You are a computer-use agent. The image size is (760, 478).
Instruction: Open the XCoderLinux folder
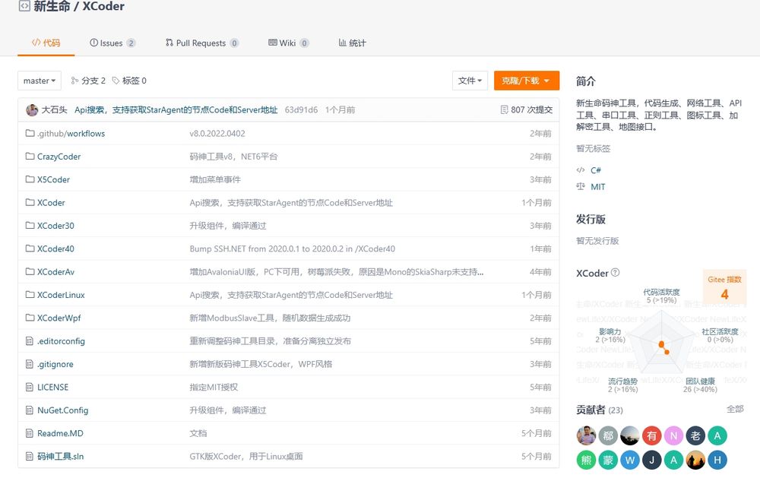(x=61, y=295)
